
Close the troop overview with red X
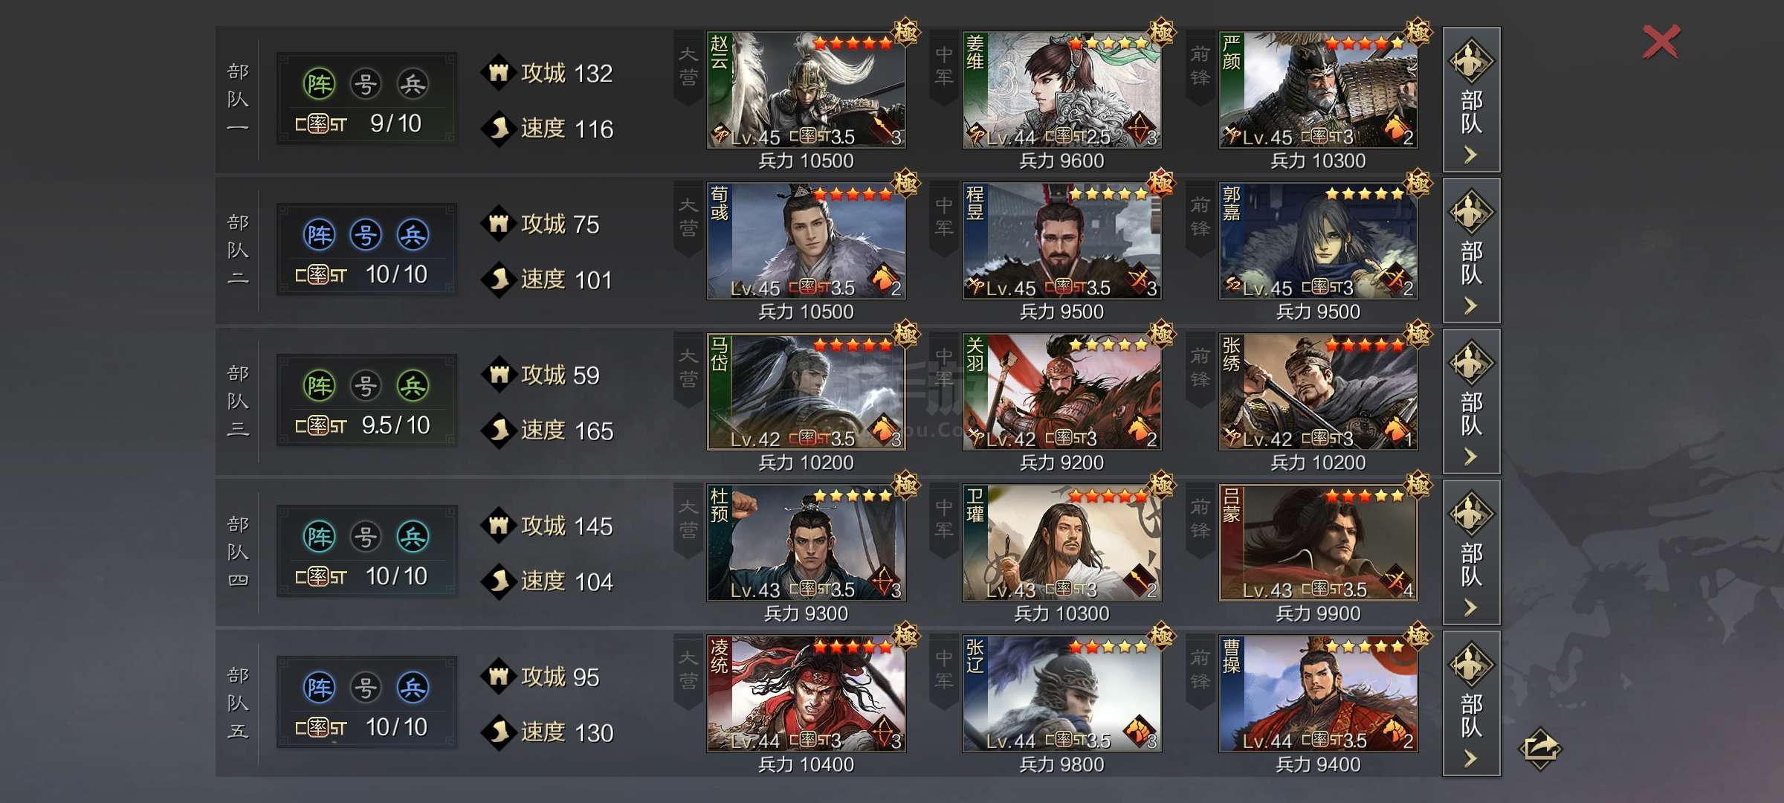1661,42
